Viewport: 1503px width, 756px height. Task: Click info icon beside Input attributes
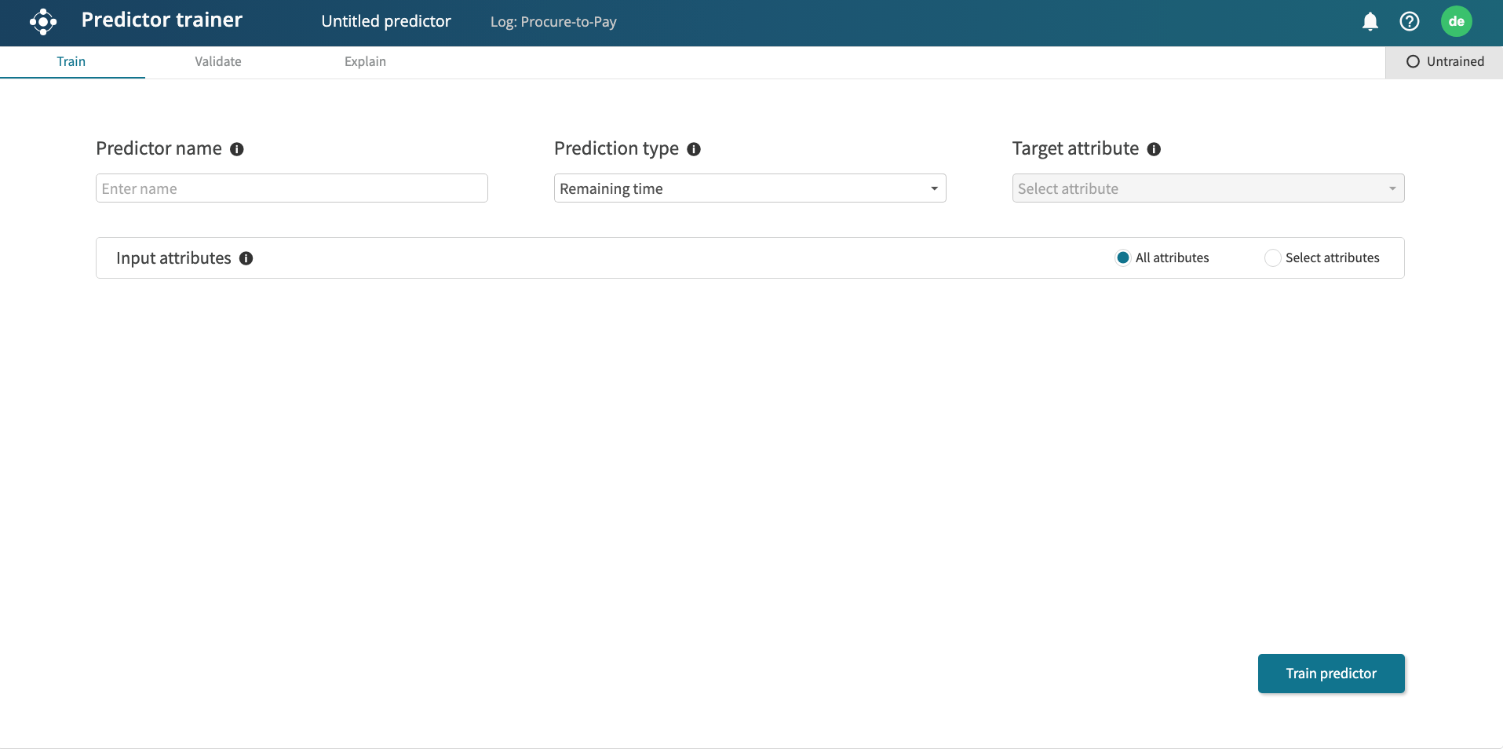246,258
